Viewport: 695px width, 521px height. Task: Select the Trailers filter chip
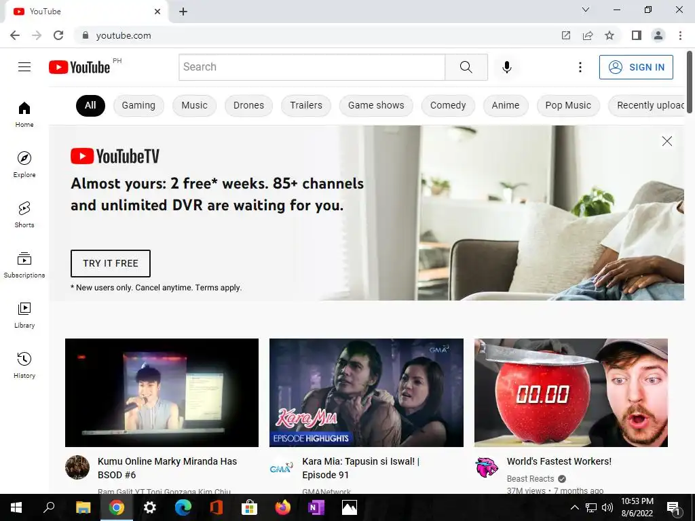pyautogui.click(x=306, y=105)
